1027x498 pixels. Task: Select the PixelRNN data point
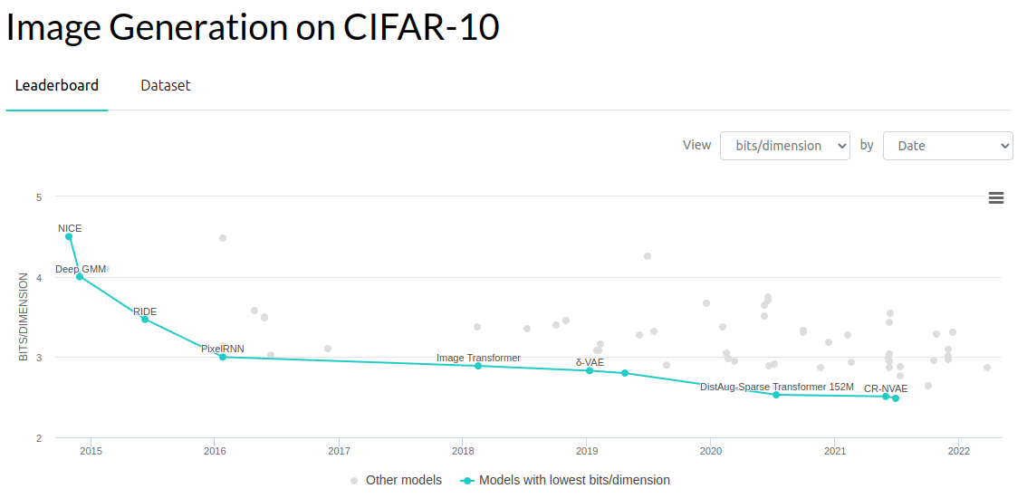tap(223, 357)
